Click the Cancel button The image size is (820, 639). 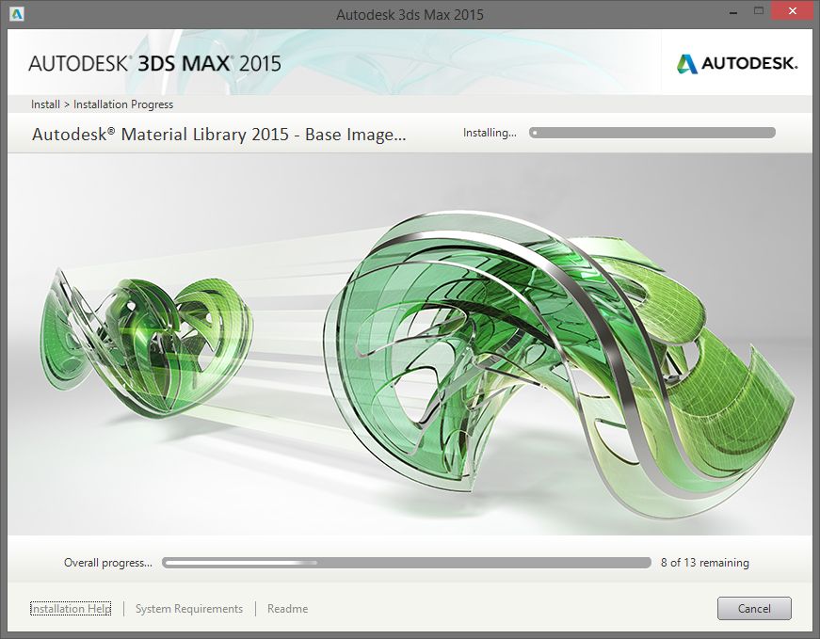tap(754, 608)
